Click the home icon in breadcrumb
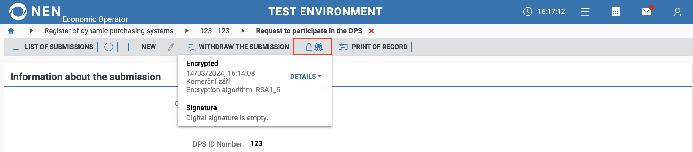693x152 pixels. [x=11, y=31]
